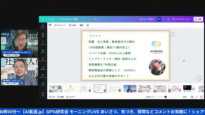Click the 共有 share button
The image size is (205, 115).
[x=198, y=19]
